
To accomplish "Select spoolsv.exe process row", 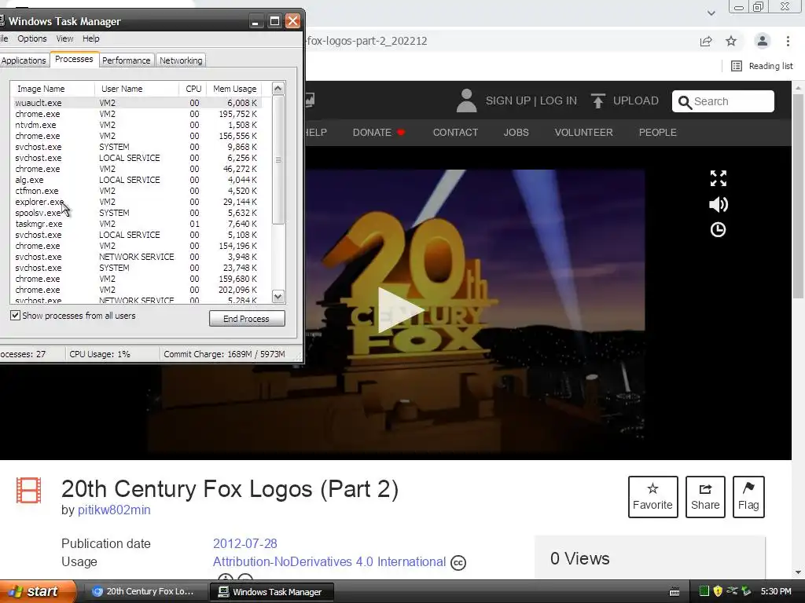I will point(136,213).
